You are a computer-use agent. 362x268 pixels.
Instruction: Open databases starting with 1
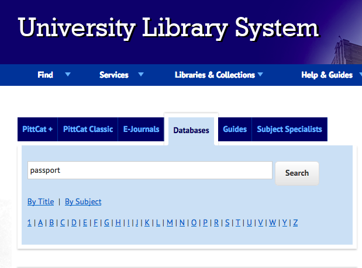point(29,222)
